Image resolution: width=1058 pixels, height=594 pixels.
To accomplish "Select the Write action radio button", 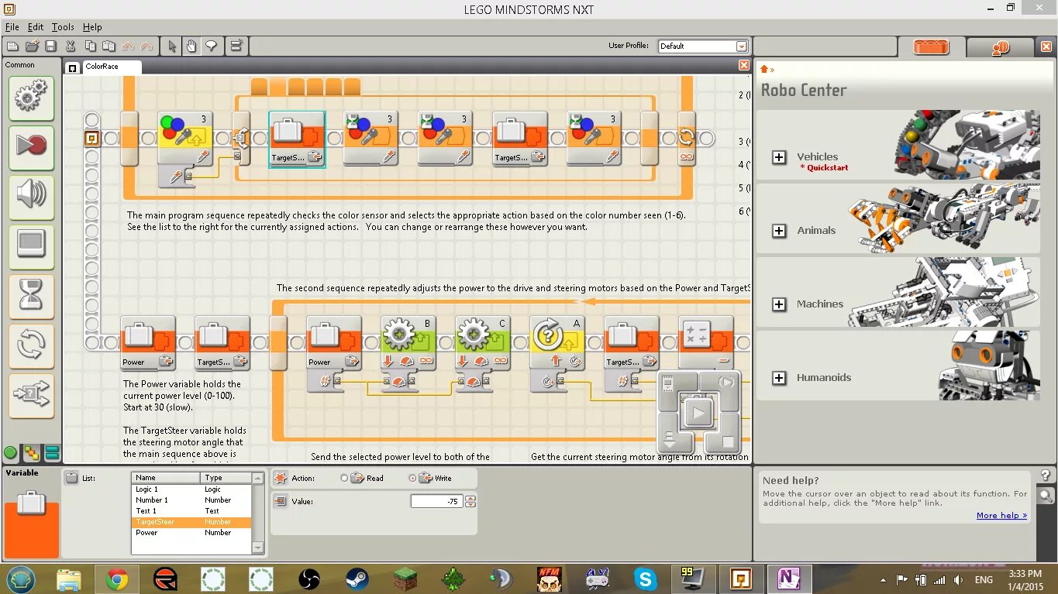I will point(412,479).
